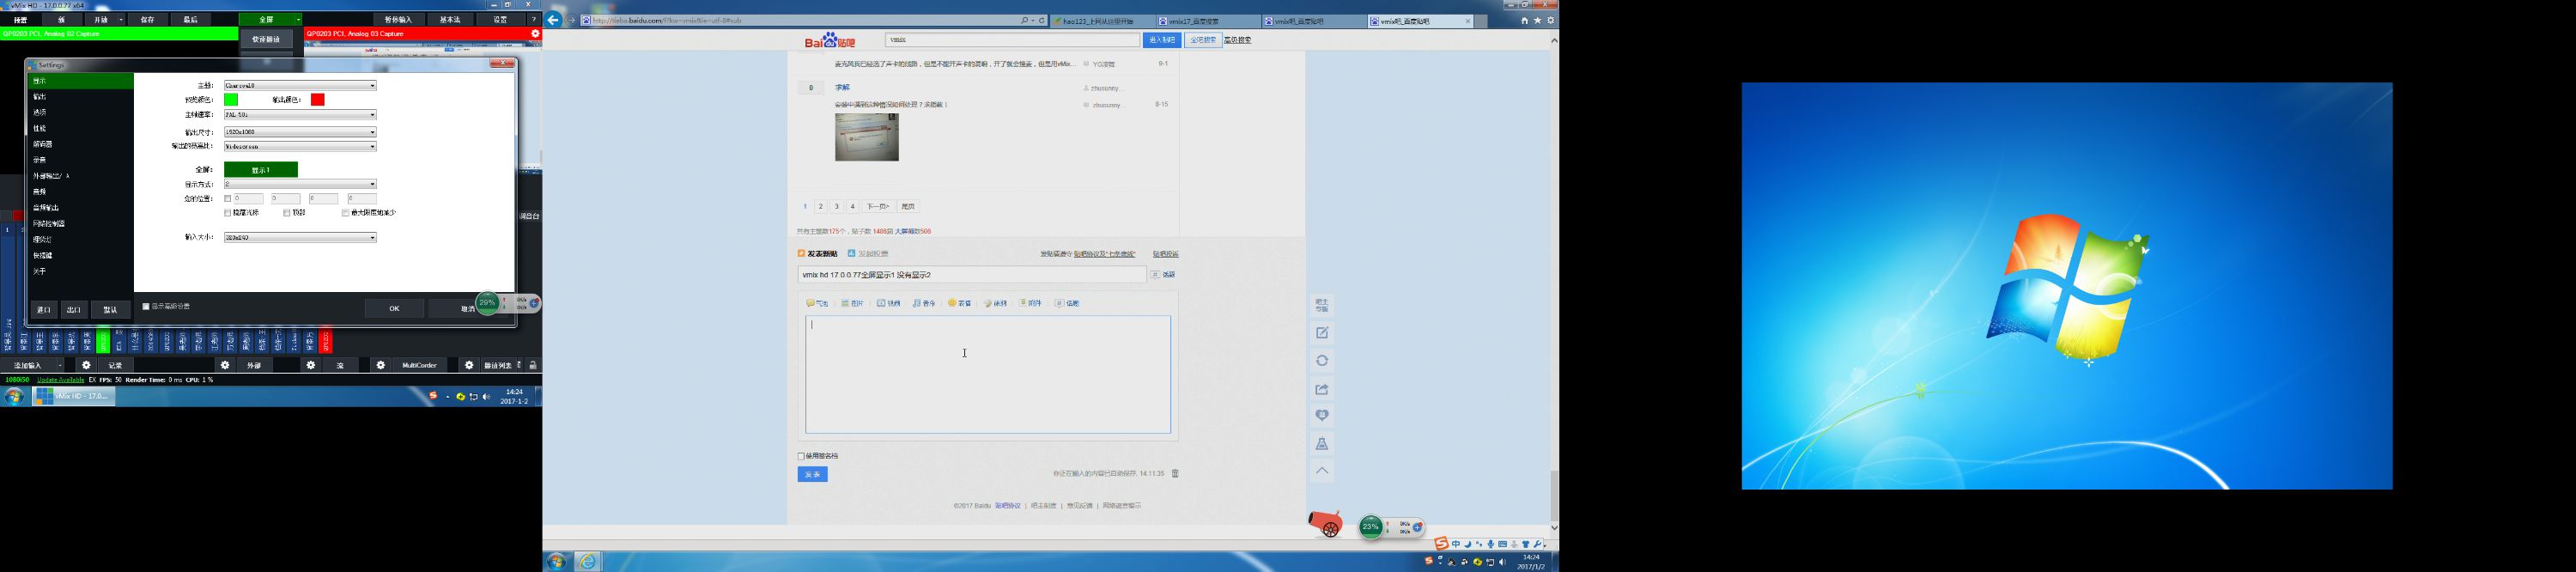The image size is (2576, 572).
Task: Click the Tieba search box containing vmix
Action: [x=1013, y=40]
